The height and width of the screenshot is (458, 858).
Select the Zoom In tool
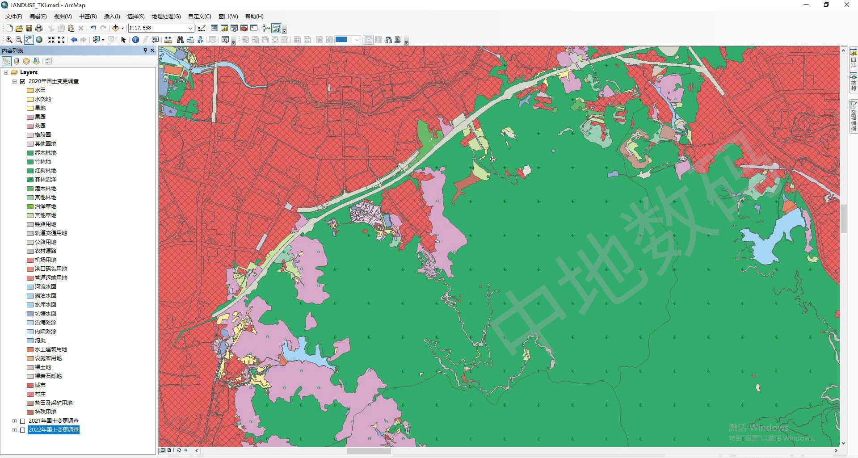(8, 40)
